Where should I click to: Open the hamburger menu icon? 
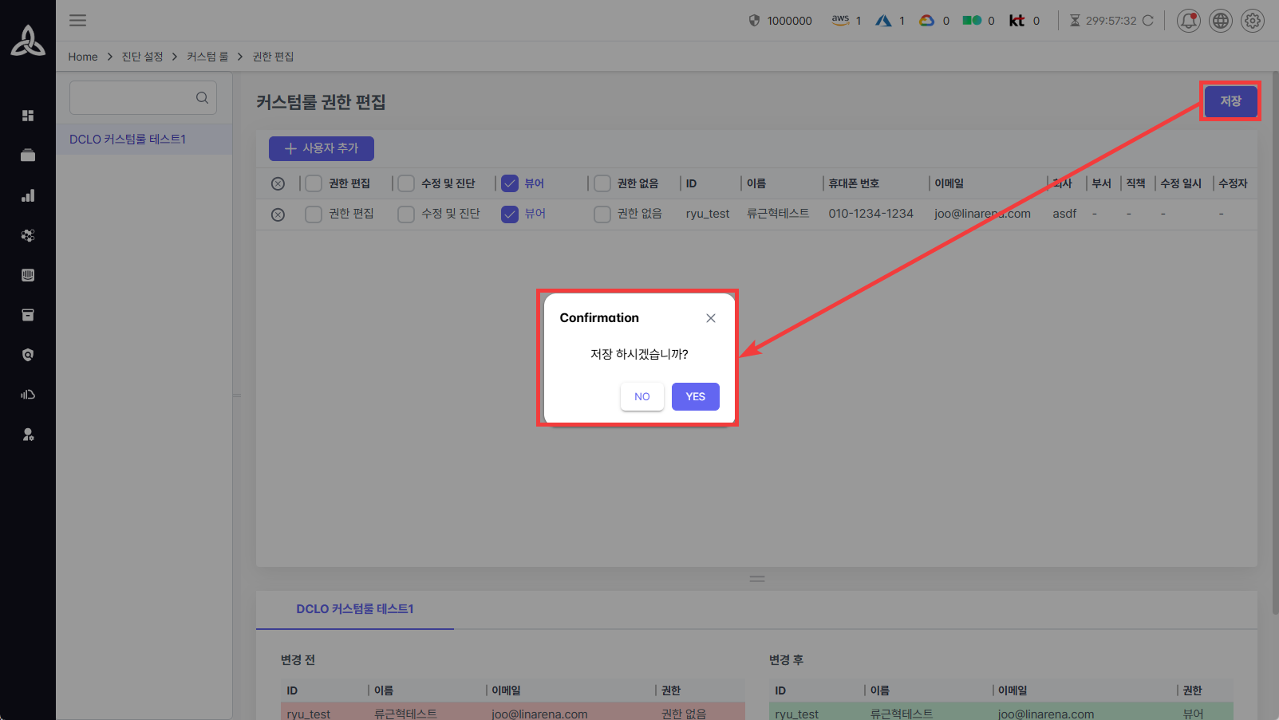pos(77,21)
